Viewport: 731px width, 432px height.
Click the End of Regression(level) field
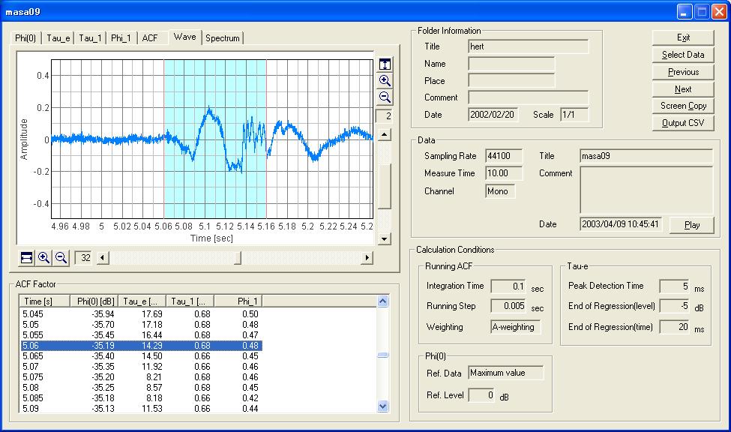[x=675, y=306]
